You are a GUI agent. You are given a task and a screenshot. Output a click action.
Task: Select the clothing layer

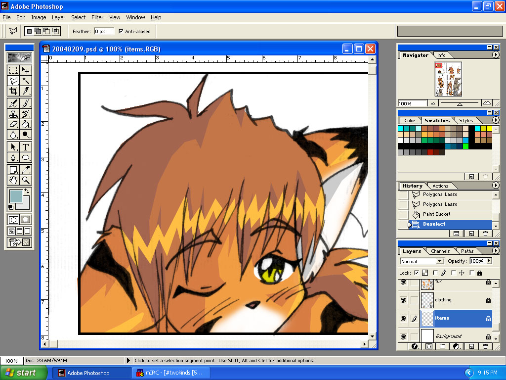456,300
